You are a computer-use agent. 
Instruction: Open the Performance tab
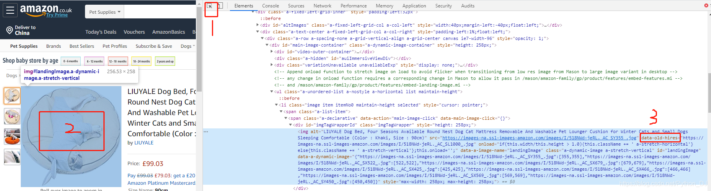click(354, 6)
